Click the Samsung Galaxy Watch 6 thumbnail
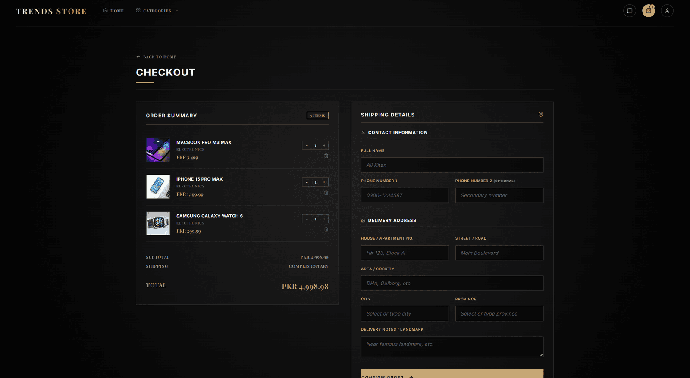This screenshot has height=378, width=690. pyautogui.click(x=158, y=223)
